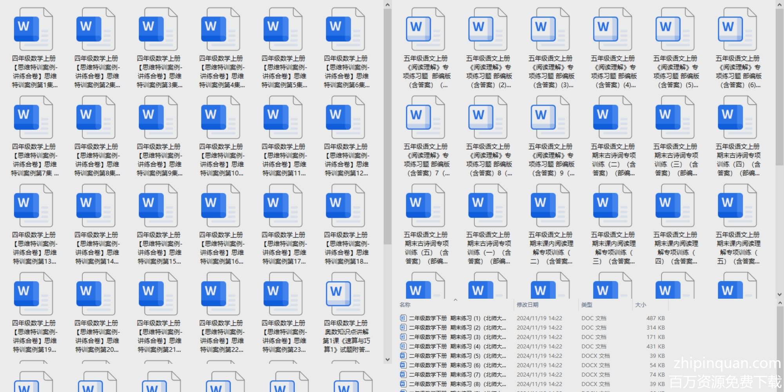Select the Word icon for 思维特训案例第1集

pos(33,29)
